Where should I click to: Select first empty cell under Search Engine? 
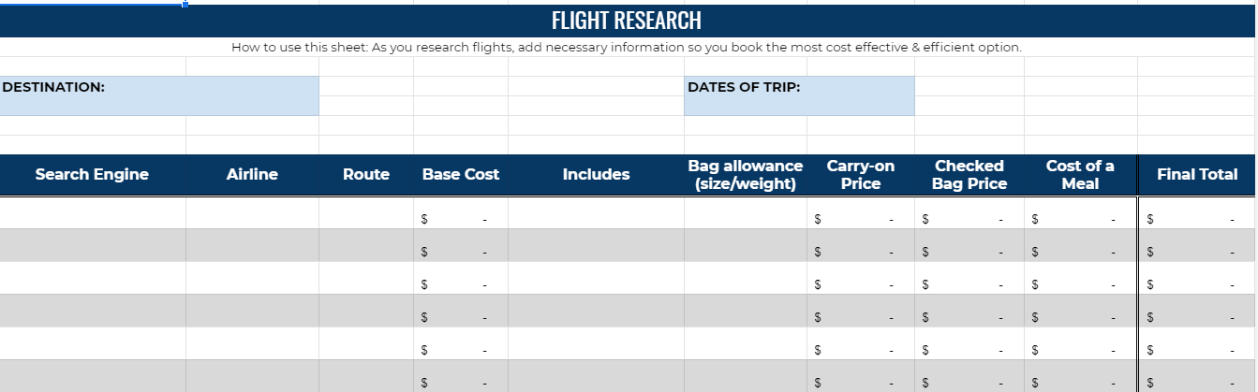click(x=92, y=213)
